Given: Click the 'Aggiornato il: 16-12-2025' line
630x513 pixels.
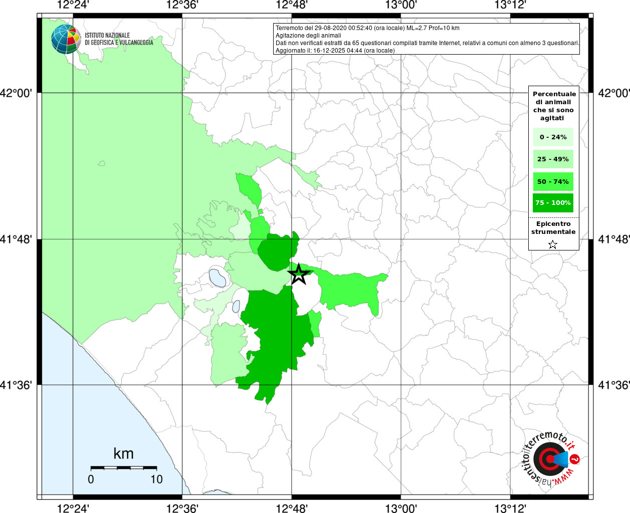Looking at the screenshot, I should 335,51.
